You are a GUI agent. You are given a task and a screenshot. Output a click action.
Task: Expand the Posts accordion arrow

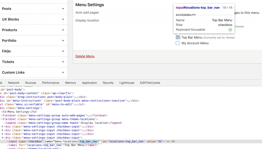tap(63, 9)
